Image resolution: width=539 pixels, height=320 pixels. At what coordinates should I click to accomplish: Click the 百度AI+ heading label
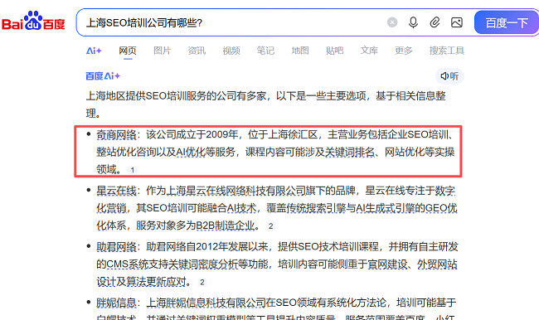[103, 76]
